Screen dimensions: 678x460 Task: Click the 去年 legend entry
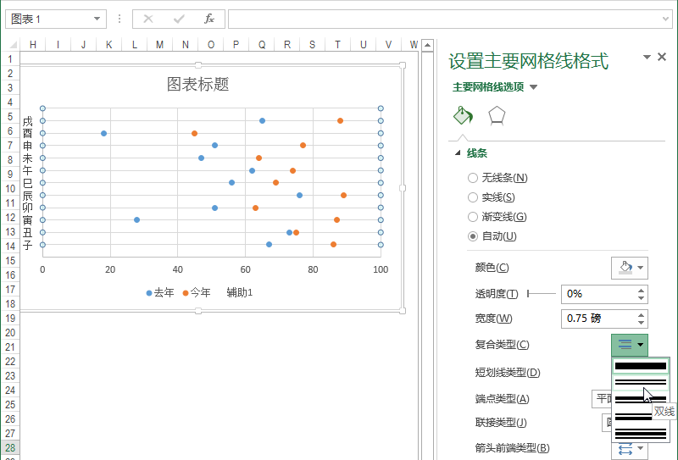(160, 292)
